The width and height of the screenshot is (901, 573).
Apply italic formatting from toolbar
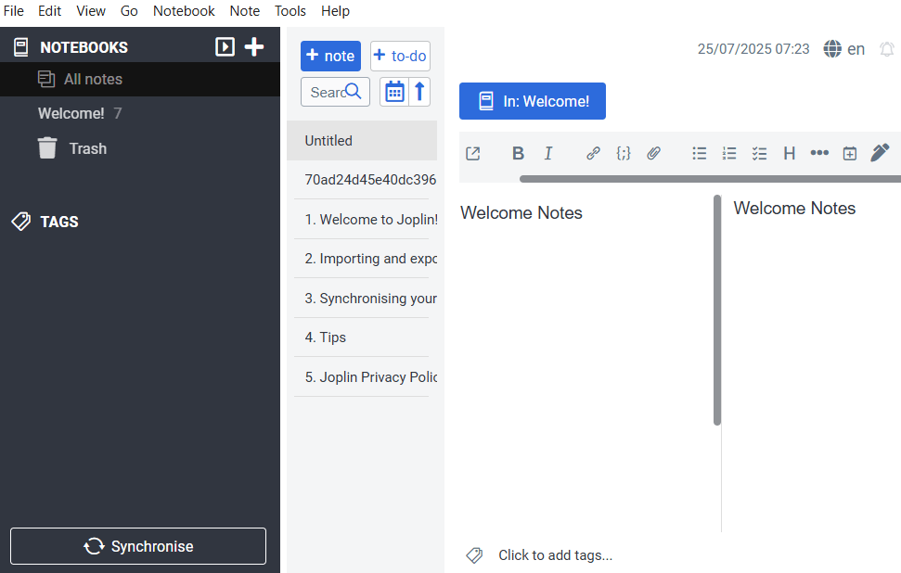coord(548,154)
